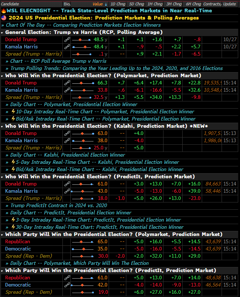
Task: Collapse the PredictIt Which Party Will Win section
Action: (3, 271)
